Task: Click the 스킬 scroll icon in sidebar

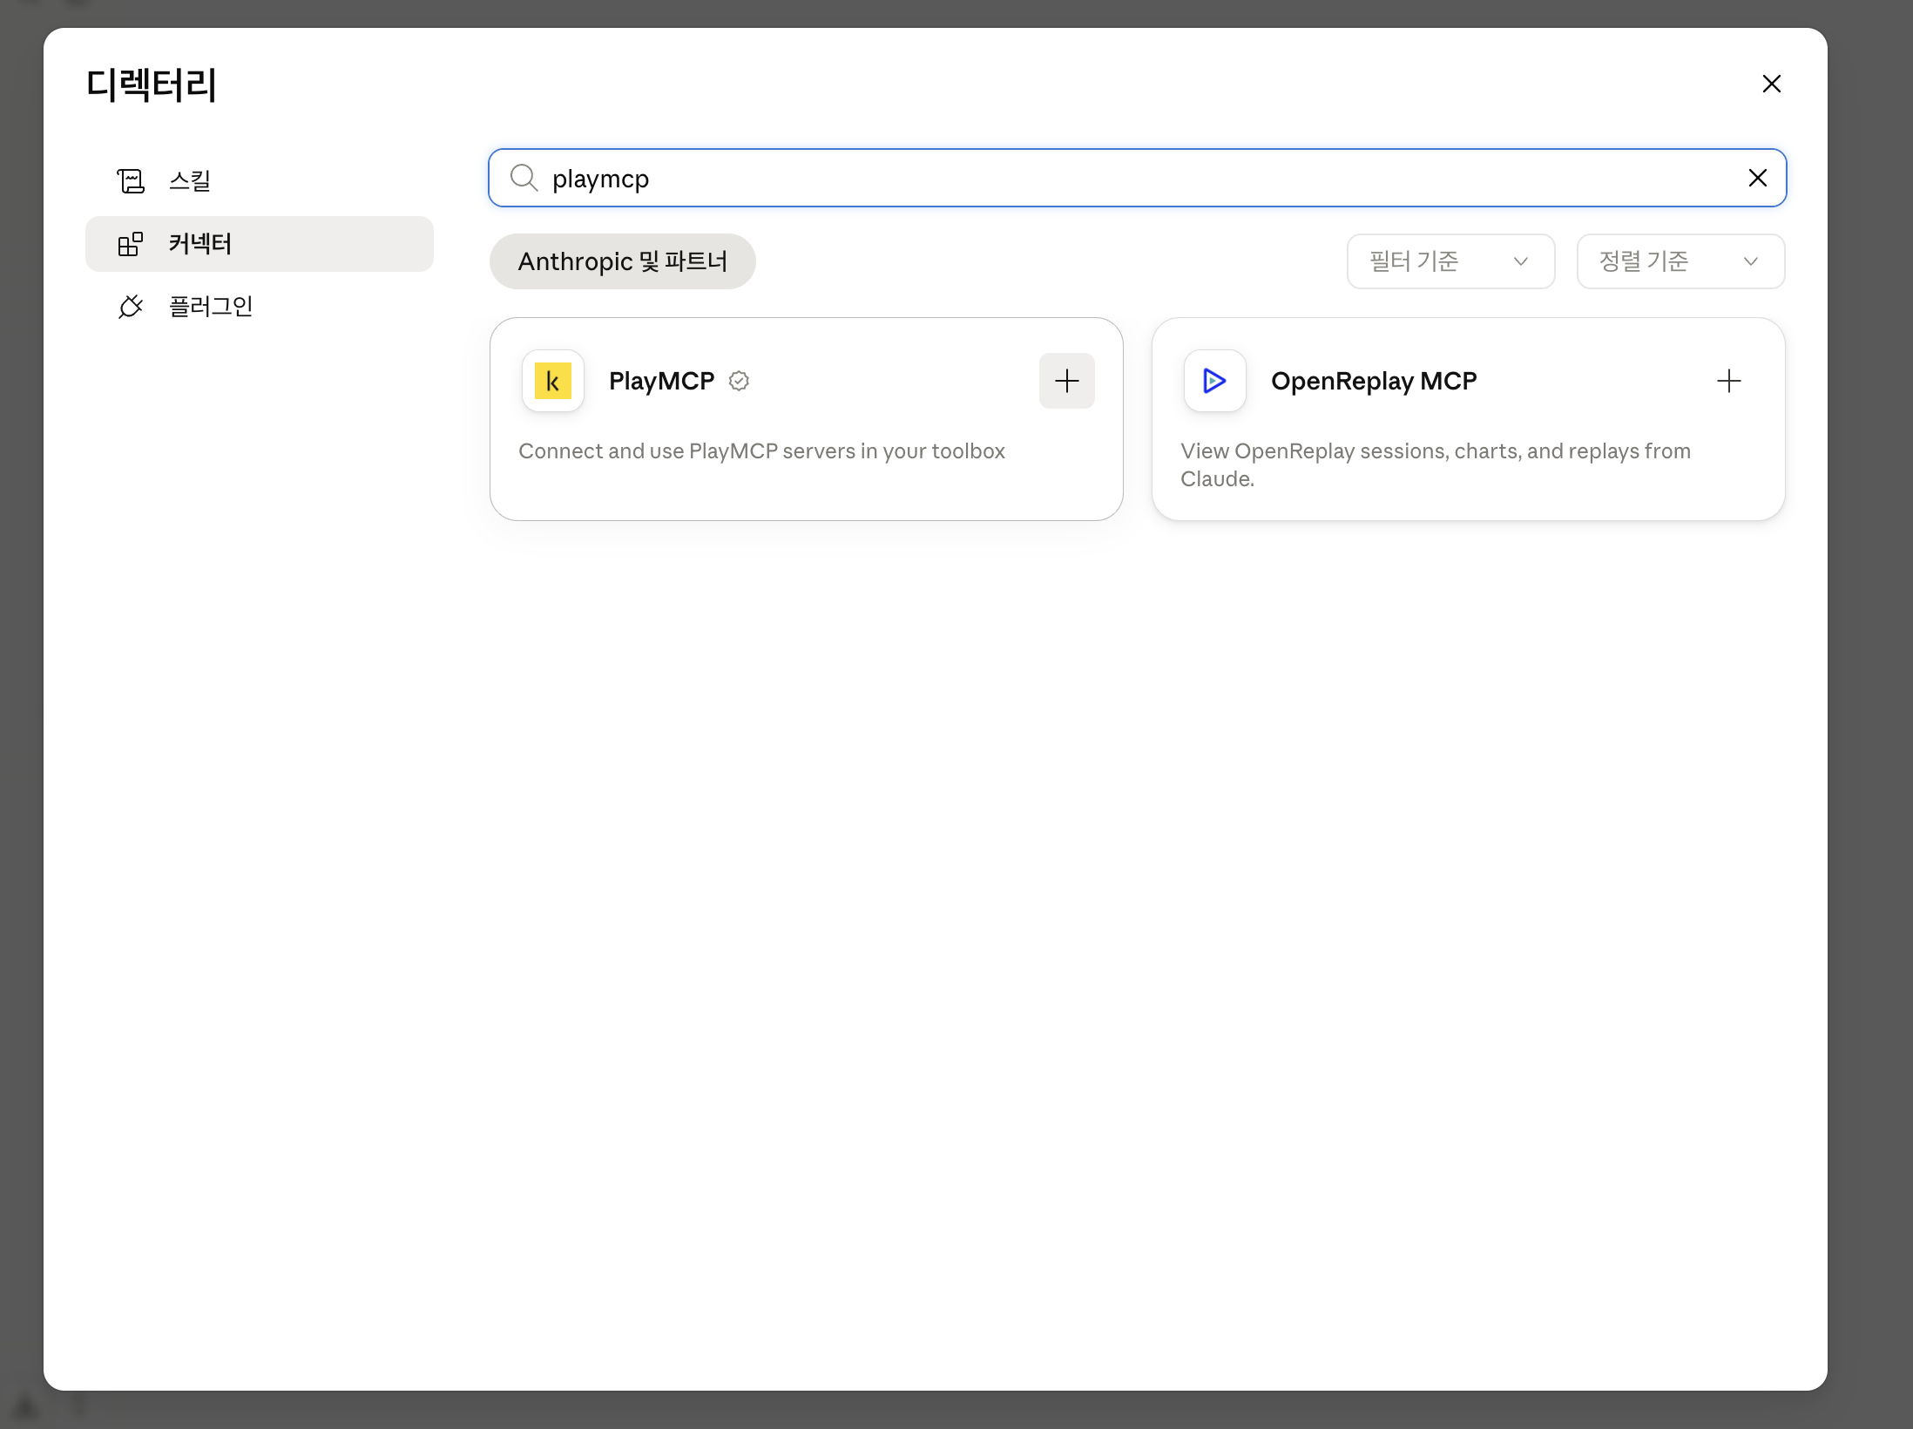Action: point(131,180)
